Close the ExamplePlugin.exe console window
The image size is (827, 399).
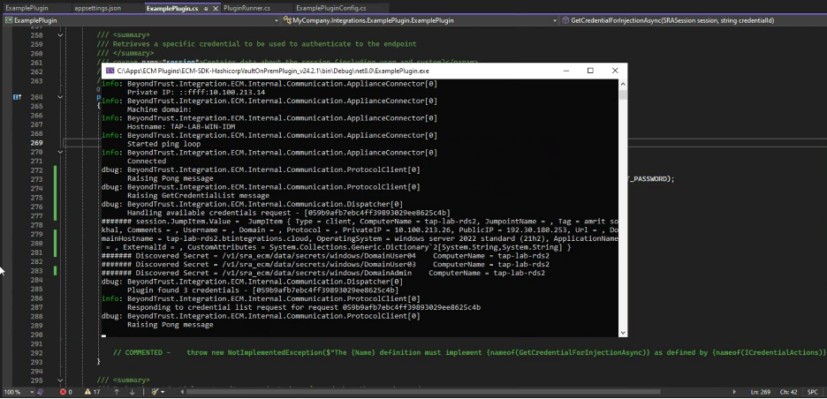(615, 71)
